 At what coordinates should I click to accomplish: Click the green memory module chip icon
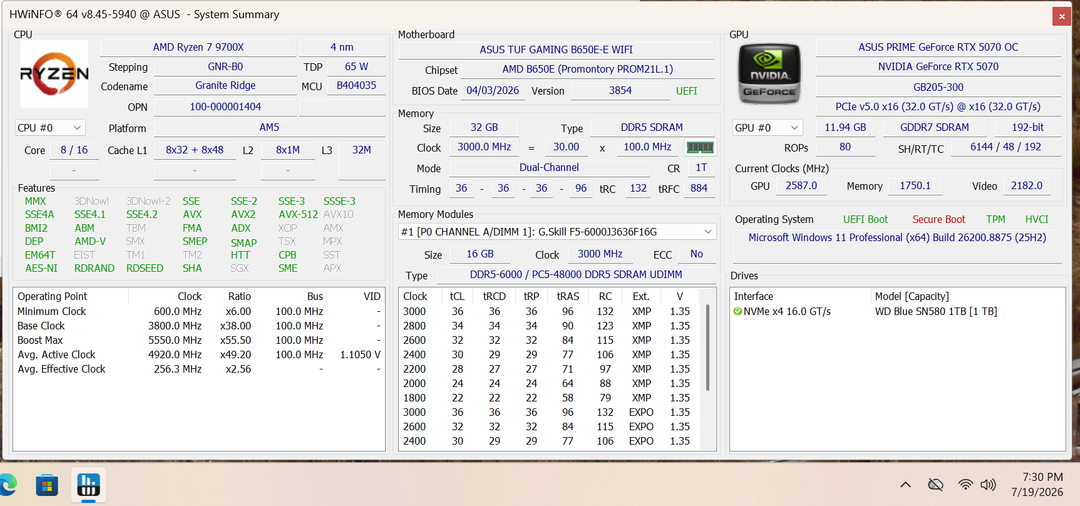tap(700, 148)
